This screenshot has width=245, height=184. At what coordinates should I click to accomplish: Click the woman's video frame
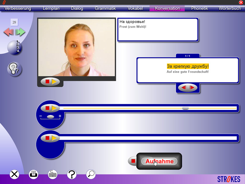(x=77, y=48)
